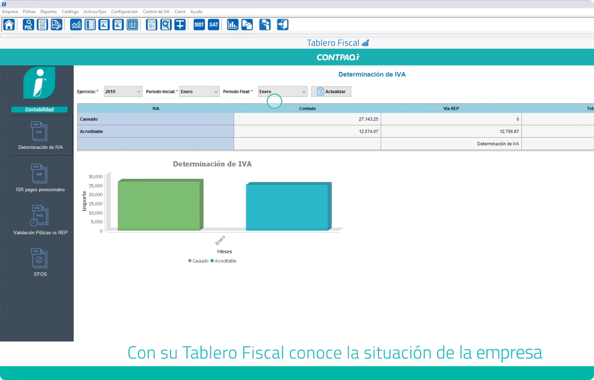Open the Ejercicio dropdown showing 2019
Screen dimensions: 594x380
pos(122,91)
